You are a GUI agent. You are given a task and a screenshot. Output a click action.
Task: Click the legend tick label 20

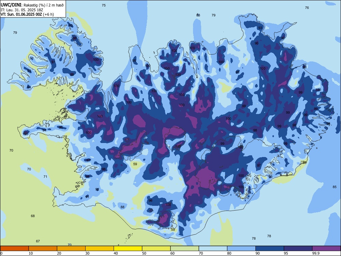[x=59, y=253]
